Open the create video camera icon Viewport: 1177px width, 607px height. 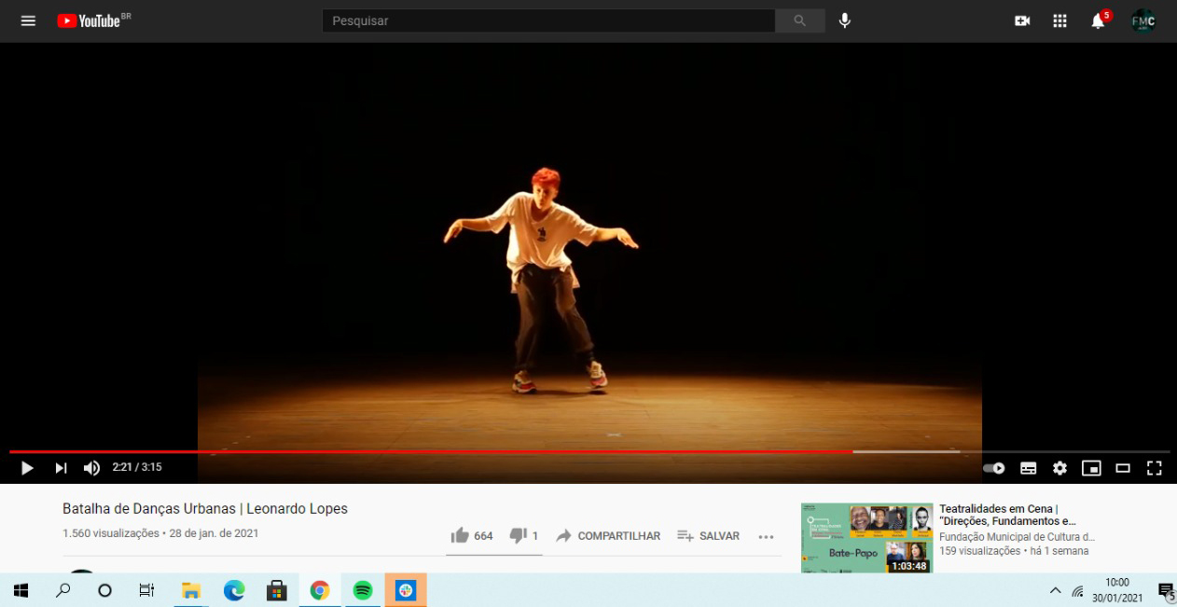tap(1022, 21)
